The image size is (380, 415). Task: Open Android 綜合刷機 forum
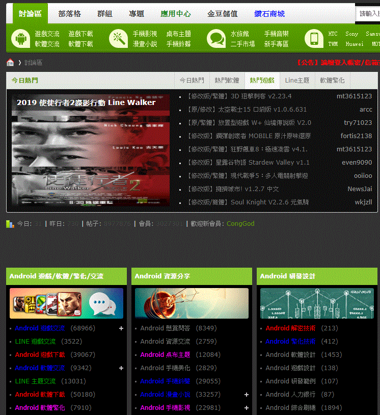(291, 407)
